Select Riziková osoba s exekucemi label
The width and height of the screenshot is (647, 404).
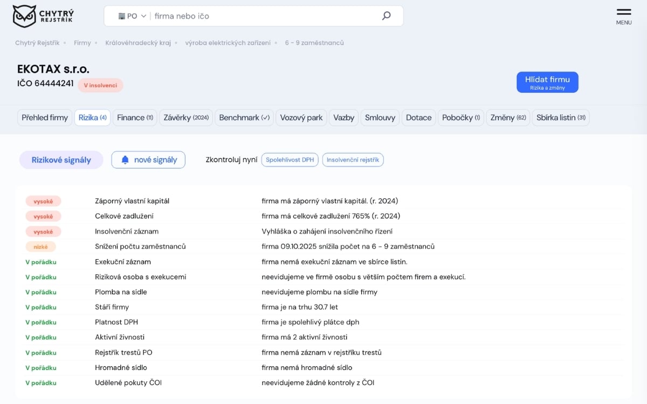point(141,277)
